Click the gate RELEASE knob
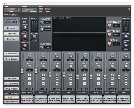Image resolution: width=134 pixels, height=108 pixels. coord(25,46)
